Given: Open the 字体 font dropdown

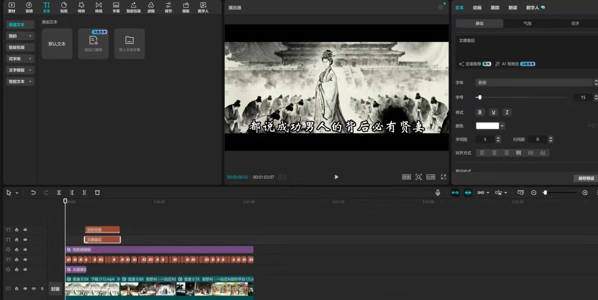Looking at the screenshot, I should tap(534, 82).
